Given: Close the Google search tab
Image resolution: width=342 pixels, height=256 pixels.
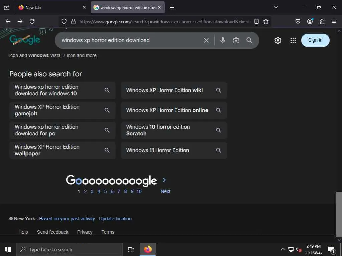Looking at the screenshot, I should click(x=159, y=7).
